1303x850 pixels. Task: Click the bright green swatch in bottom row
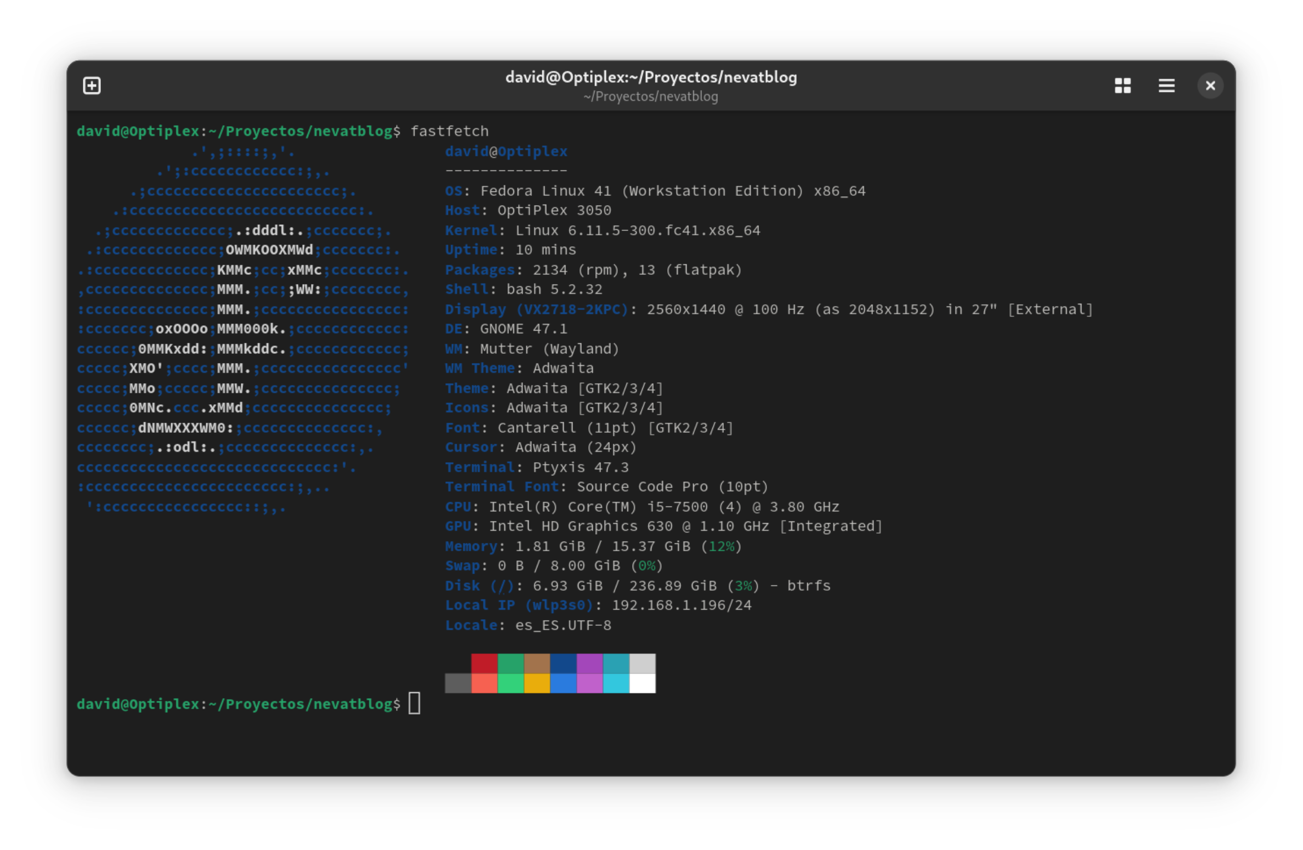point(511,683)
